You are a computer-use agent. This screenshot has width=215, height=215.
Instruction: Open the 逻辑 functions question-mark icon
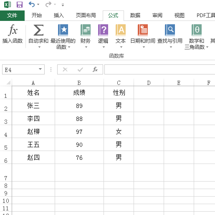[103, 30]
